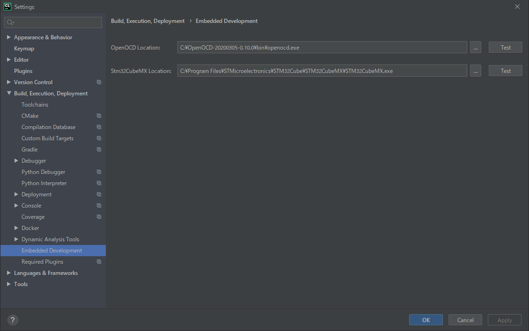Viewport: 529px width, 331px height.
Task: Expand the Tools section arrow
Action: [x=9, y=284]
